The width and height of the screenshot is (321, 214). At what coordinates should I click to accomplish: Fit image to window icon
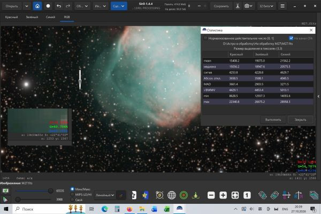[235, 195]
